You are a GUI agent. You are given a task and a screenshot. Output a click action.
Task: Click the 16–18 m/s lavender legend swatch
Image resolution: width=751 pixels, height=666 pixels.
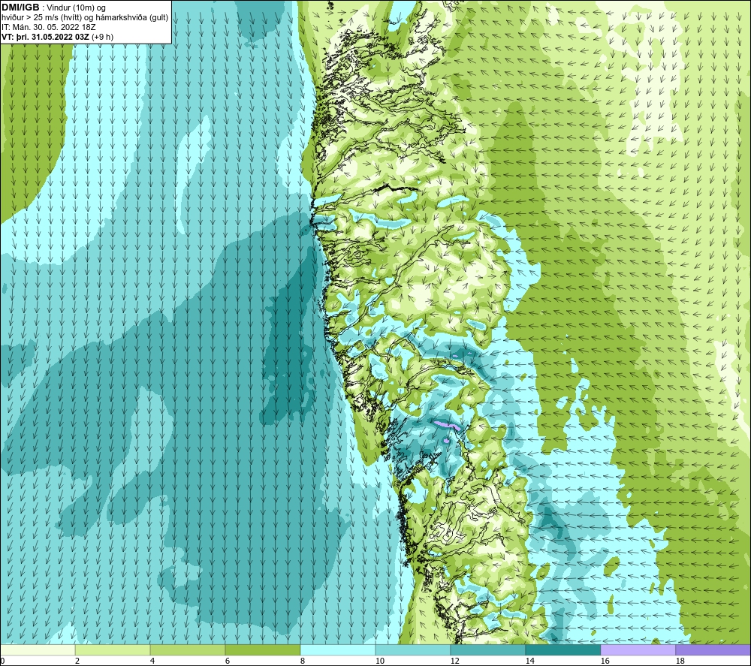638,649
